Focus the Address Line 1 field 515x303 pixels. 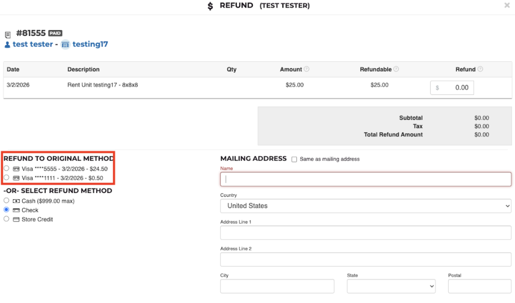click(x=365, y=233)
